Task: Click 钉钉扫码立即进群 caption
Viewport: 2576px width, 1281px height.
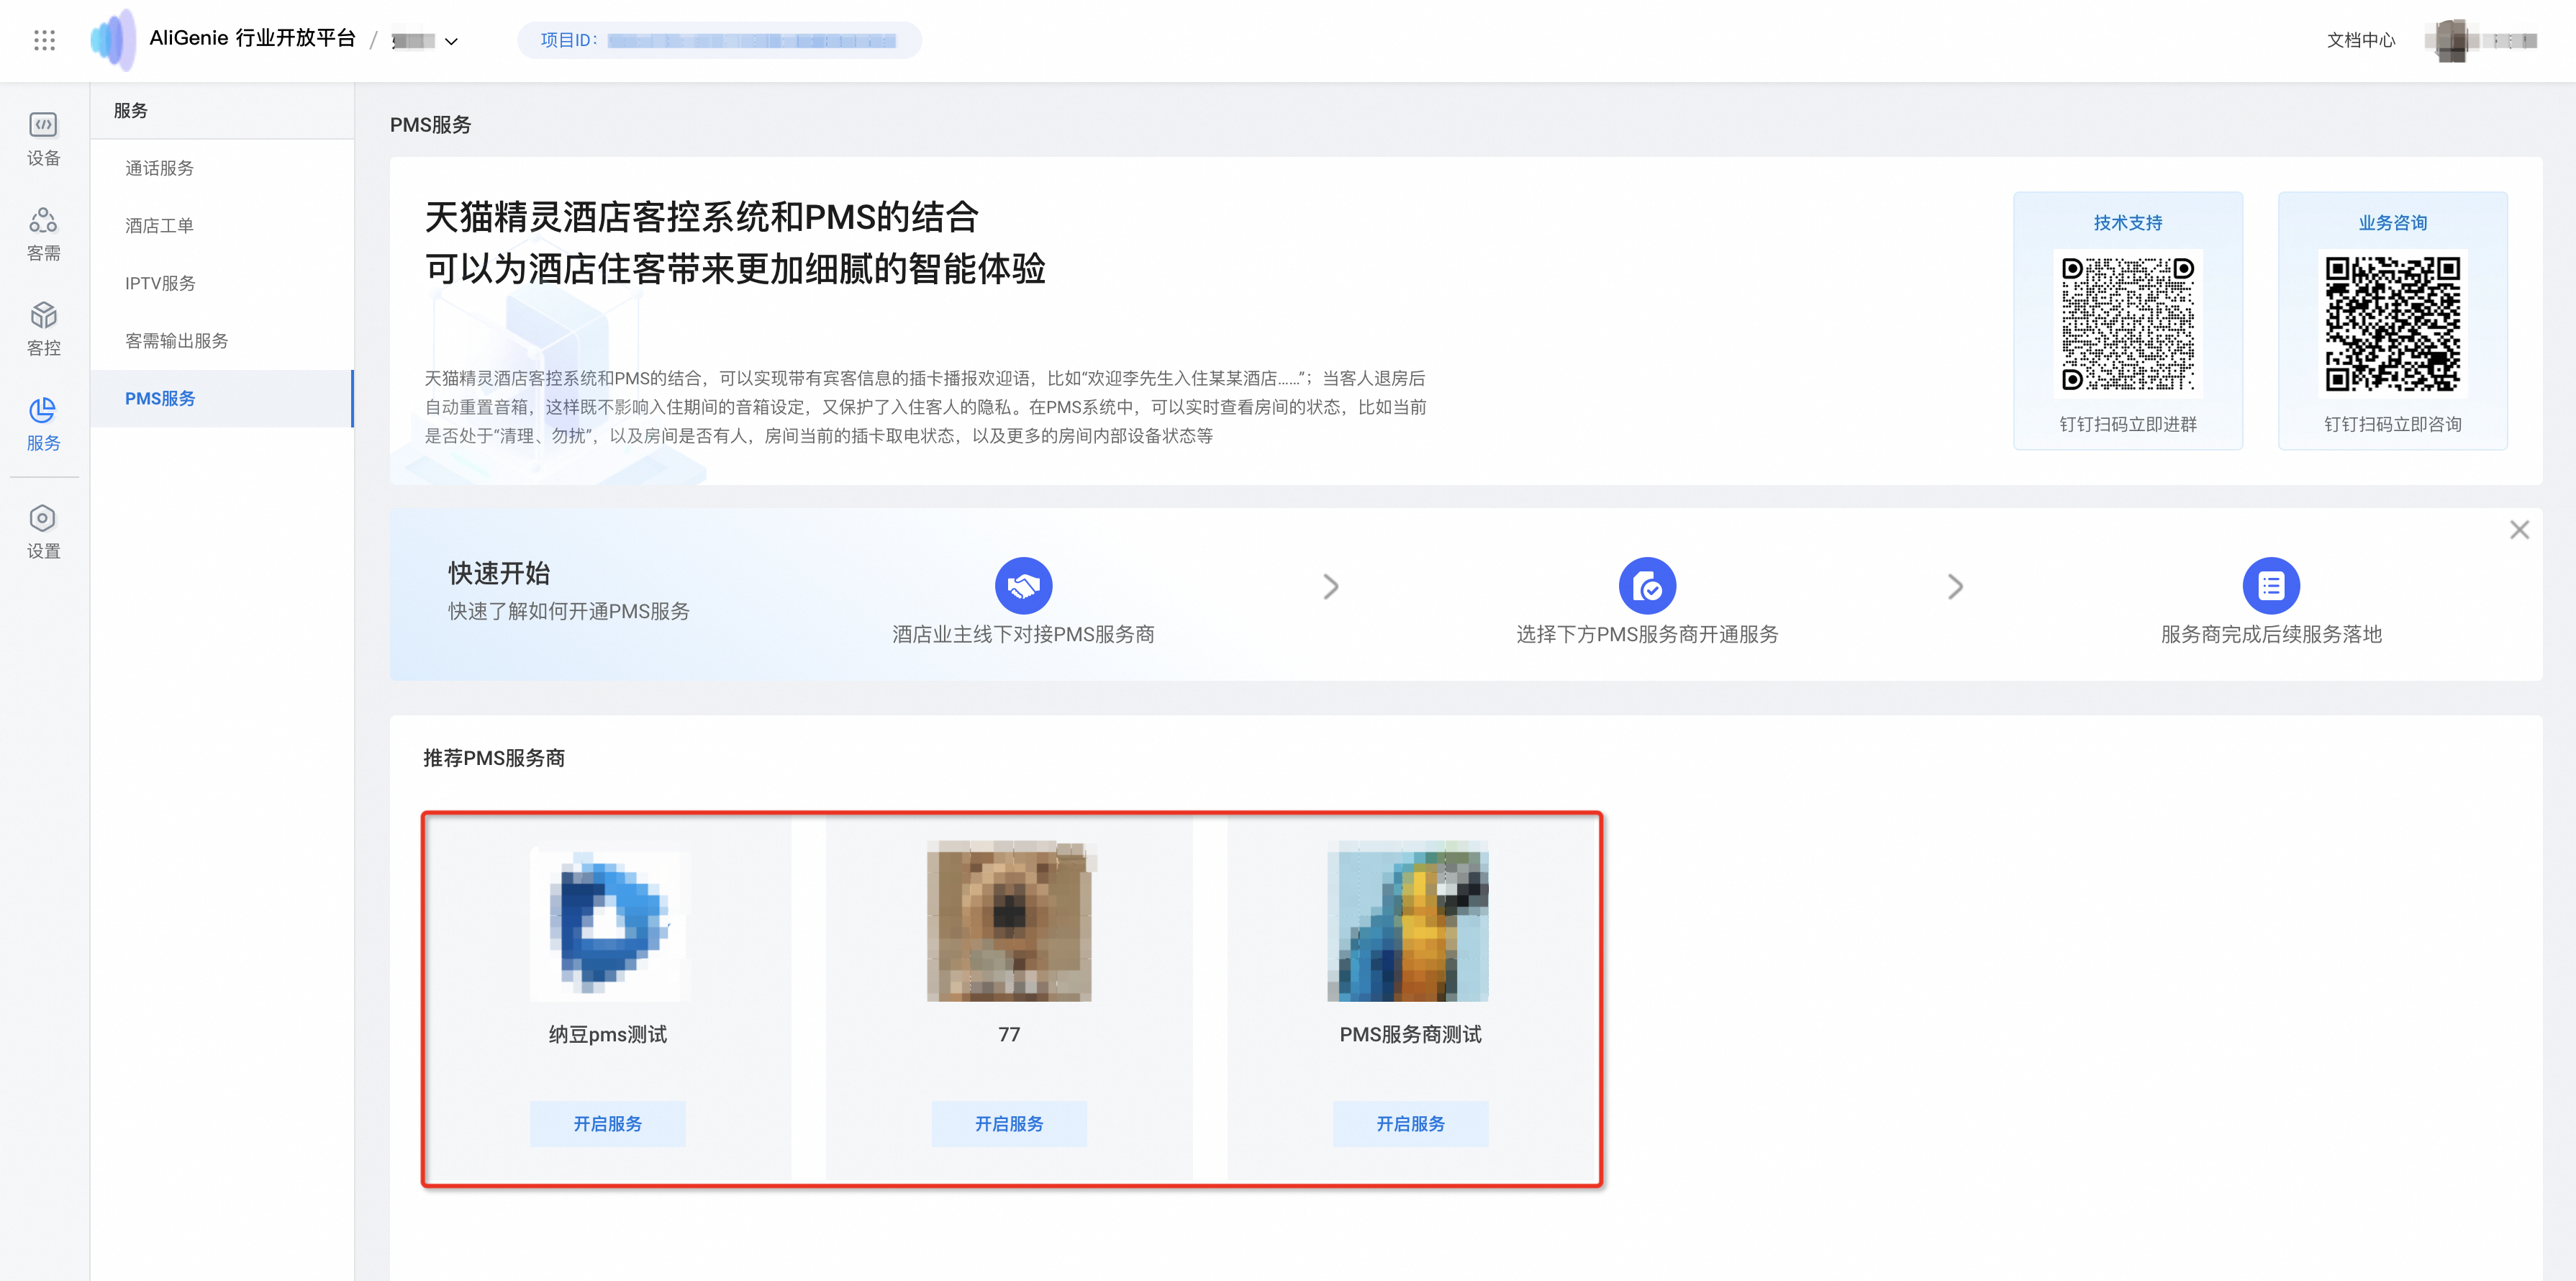Action: pyautogui.click(x=2127, y=425)
